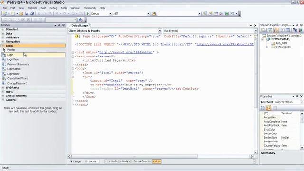The height and width of the screenshot is (171, 304).
Task: Expand the WebParts toolbox group
Action: [x=3, y=88]
